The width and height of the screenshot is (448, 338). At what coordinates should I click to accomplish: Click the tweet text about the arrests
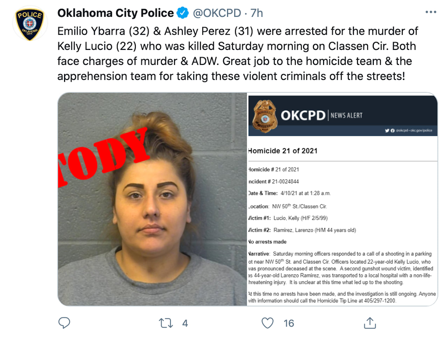pyautogui.click(x=238, y=53)
